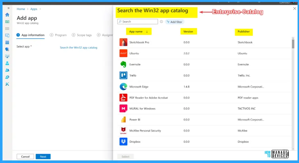This screenshot has width=299, height=163.
Task: Click publisher 'Sketchbook' cell
Action: click(245, 42)
